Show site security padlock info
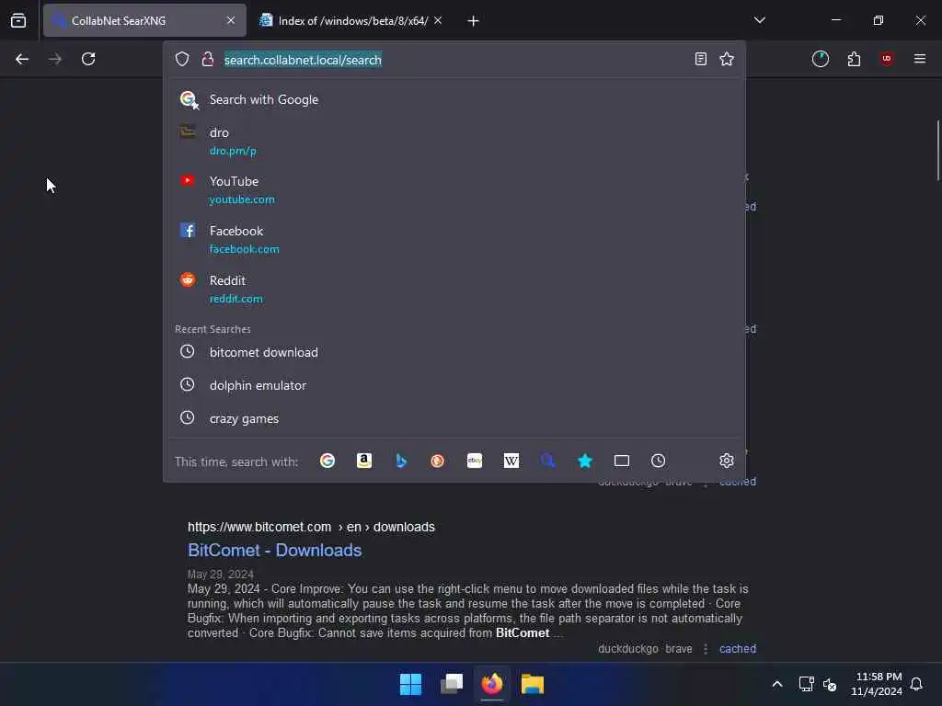 (208, 59)
